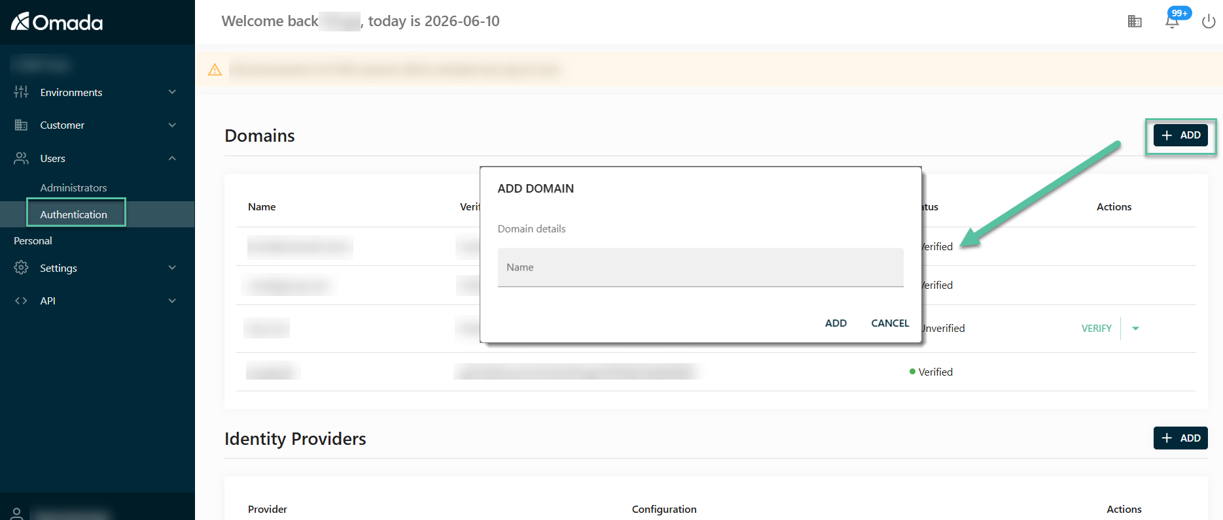Click ADD button in Domains section
This screenshot has width=1223, height=520.
pyautogui.click(x=1180, y=135)
